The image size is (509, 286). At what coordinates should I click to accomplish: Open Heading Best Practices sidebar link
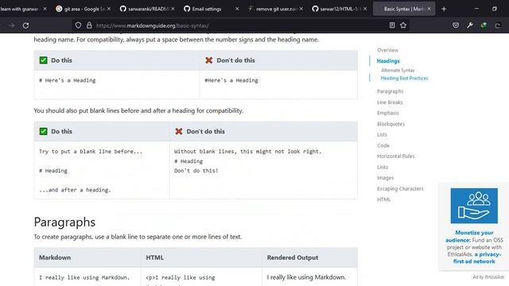click(x=404, y=78)
